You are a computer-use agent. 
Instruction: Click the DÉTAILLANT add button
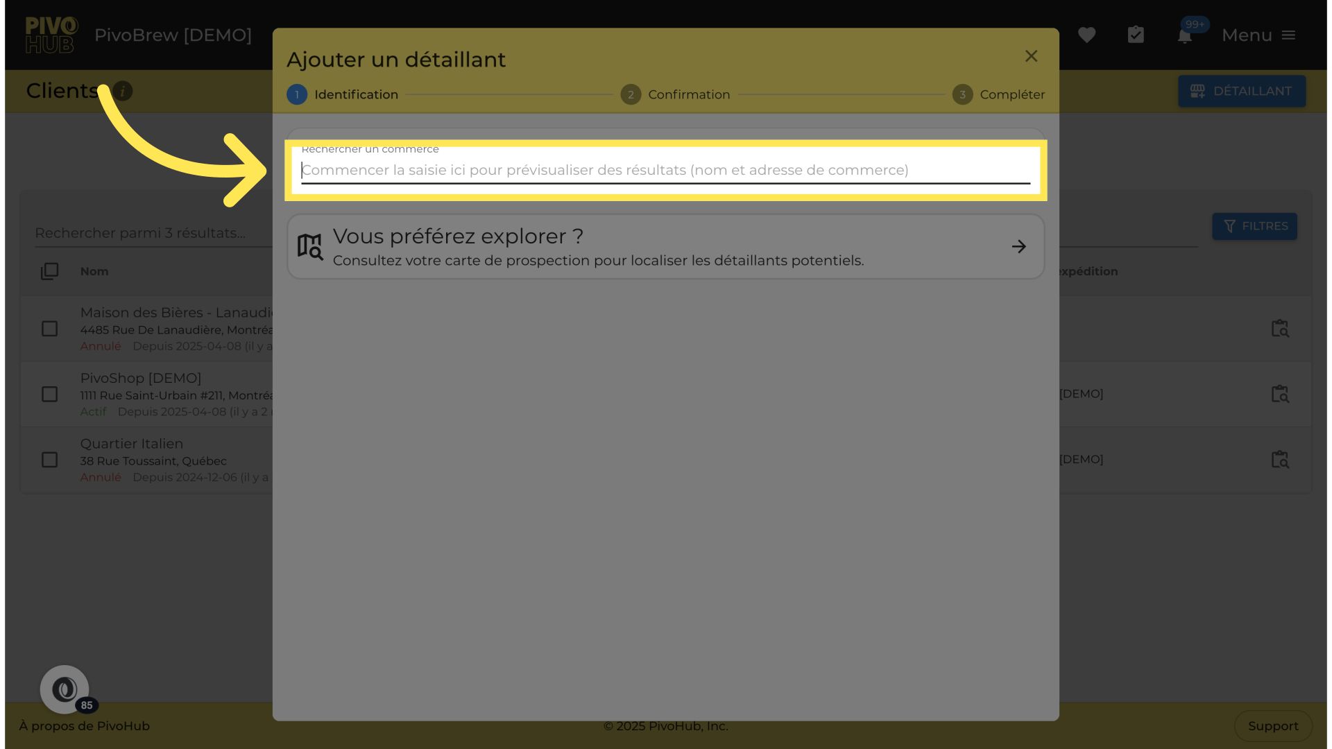coord(1242,91)
